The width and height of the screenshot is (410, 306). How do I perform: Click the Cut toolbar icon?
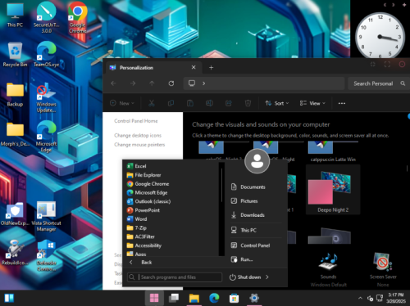tap(152, 103)
